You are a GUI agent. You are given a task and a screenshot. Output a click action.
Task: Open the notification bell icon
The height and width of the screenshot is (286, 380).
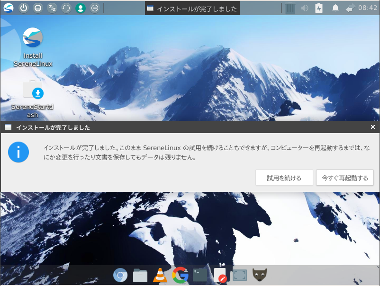click(335, 8)
